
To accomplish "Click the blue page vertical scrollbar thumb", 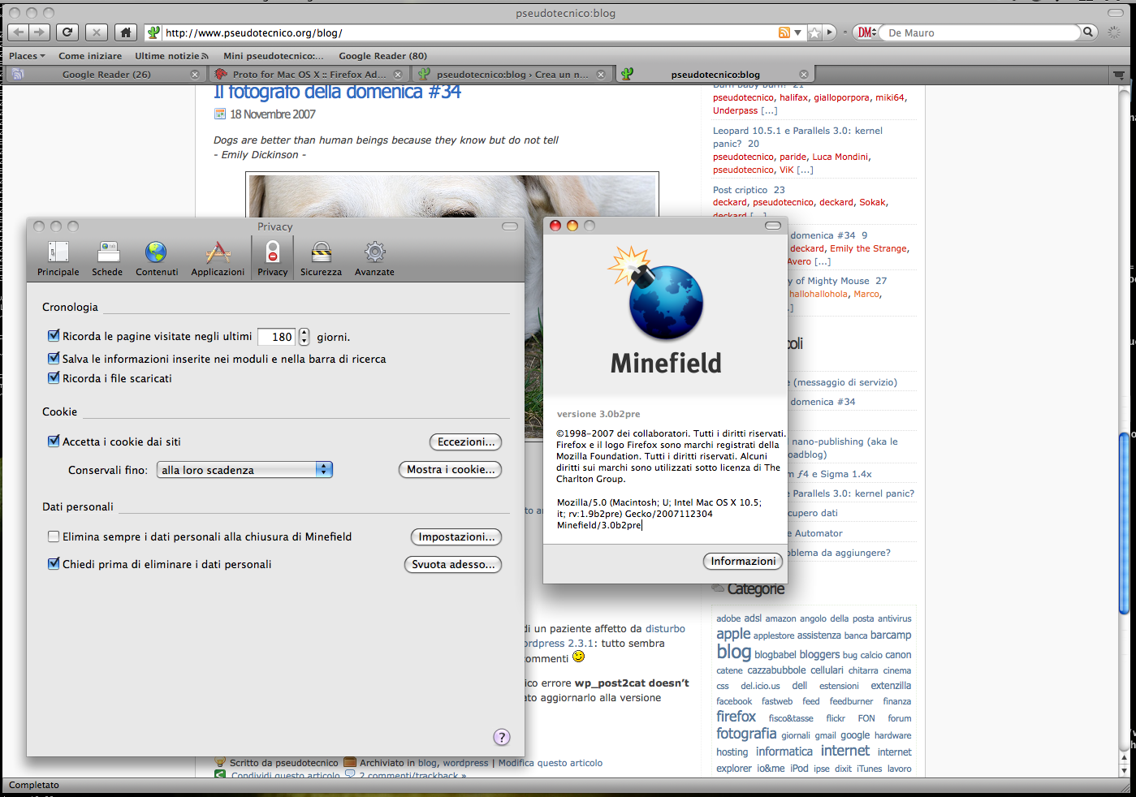I will click(1124, 523).
